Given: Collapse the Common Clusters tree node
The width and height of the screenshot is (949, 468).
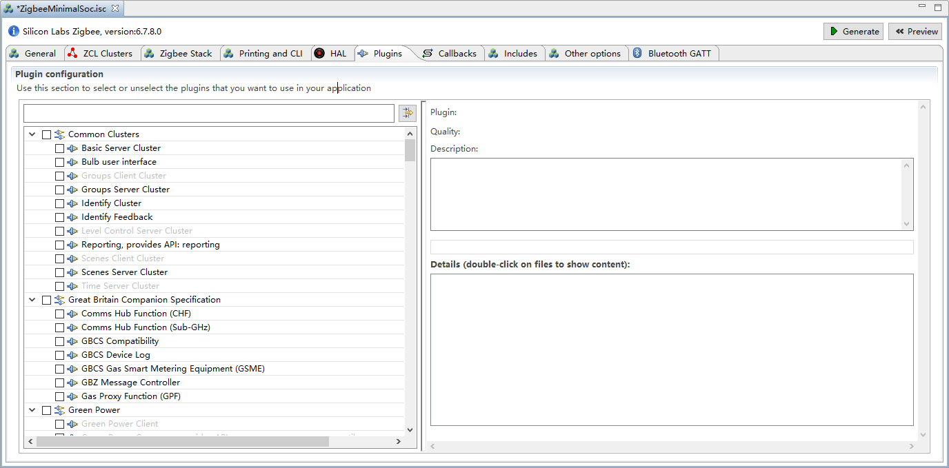Looking at the screenshot, I should click(x=32, y=134).
